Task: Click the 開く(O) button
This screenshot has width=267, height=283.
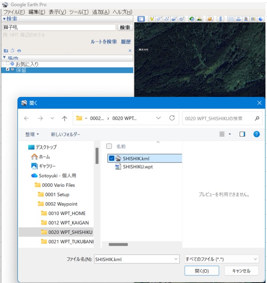Action: 201,271
